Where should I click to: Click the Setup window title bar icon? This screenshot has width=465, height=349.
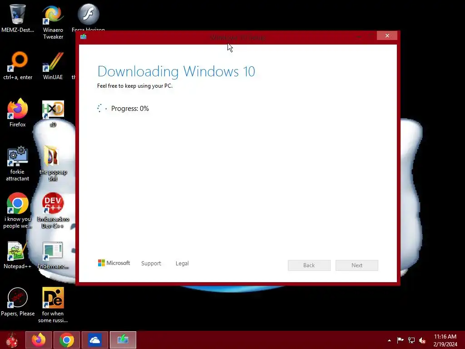coord(84,36)
